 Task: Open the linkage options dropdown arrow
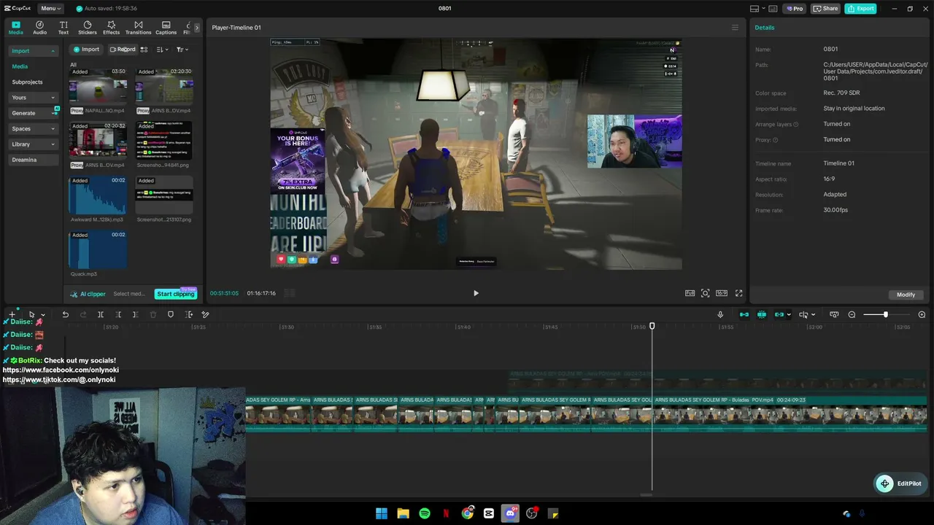[789, 315]
